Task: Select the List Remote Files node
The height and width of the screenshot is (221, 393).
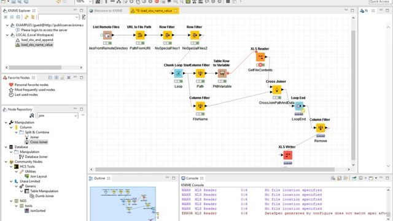Action: 107,36
